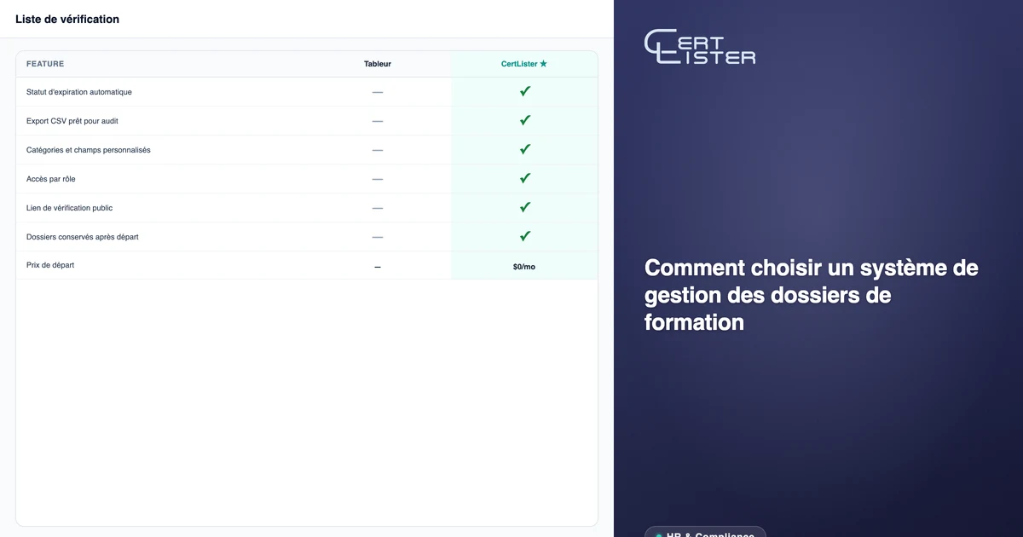1023x537 pixels.
Task: Select 'Accès par rôle' label
Action: pyautogui.click(x=51, y=179)
